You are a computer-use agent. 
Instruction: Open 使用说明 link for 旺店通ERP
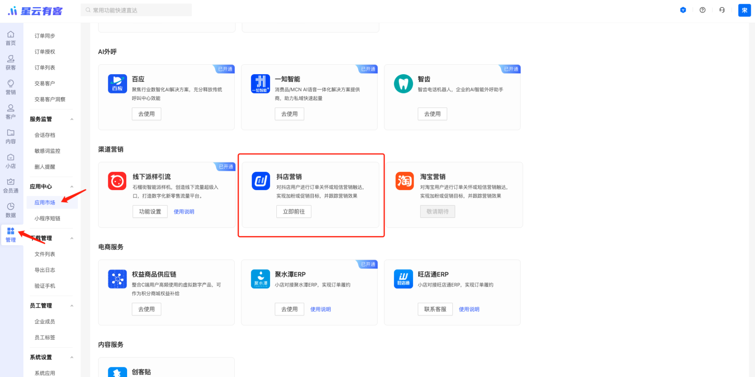click(469, 310)
